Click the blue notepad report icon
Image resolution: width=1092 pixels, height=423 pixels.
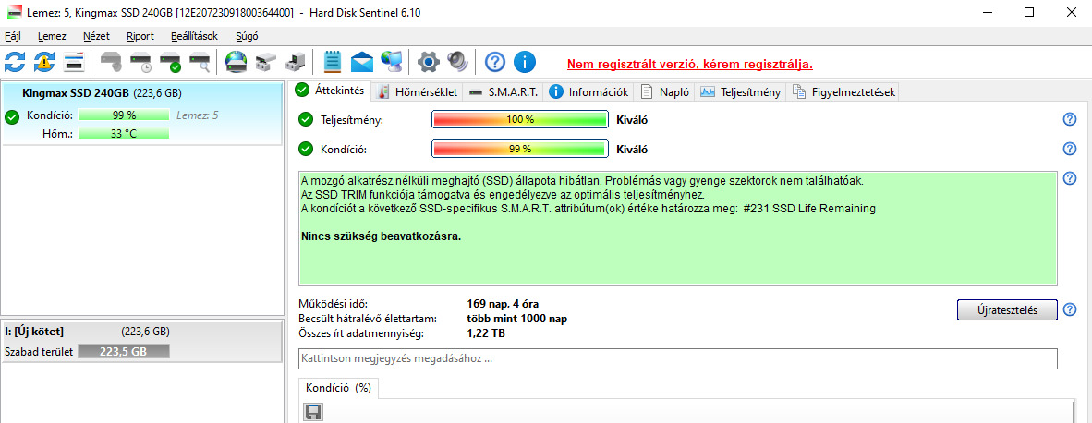pyautogui.click(x=333, y=62)
